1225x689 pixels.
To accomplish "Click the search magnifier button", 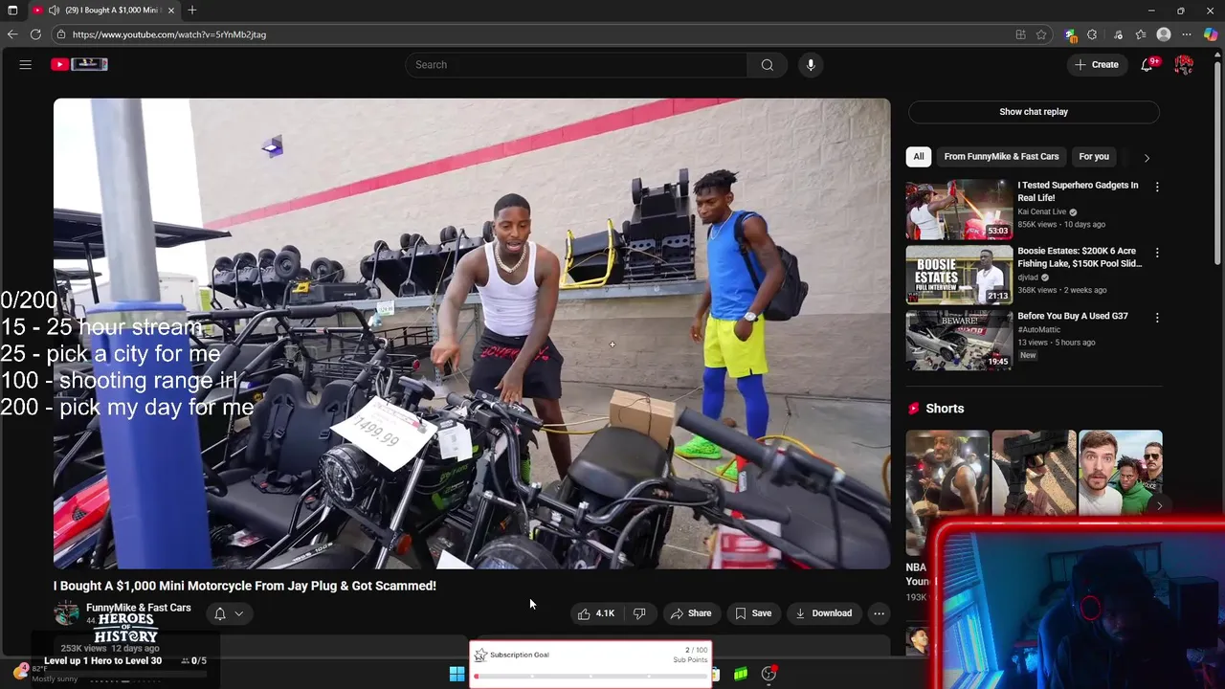I will click(x=767, y=64).
